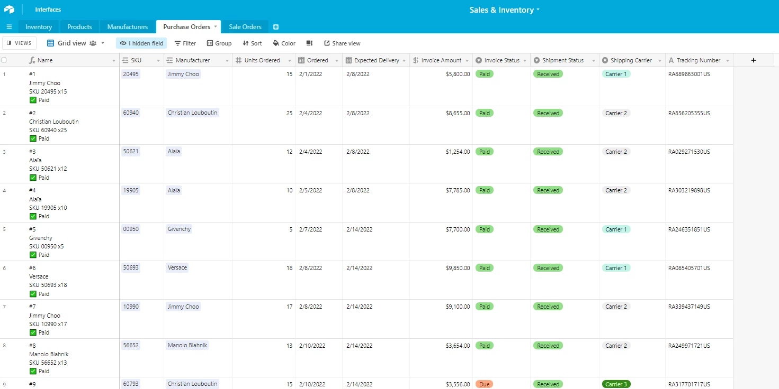779x389 pixels.
Task: Click the Units Ordered number icon
Action: click(x=238, y=60)
